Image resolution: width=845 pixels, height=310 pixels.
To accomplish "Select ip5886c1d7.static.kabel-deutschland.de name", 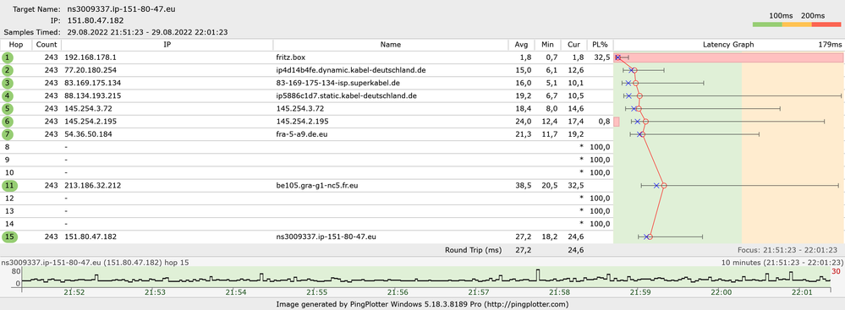I will pyautogui.click(x=347, y=95).
